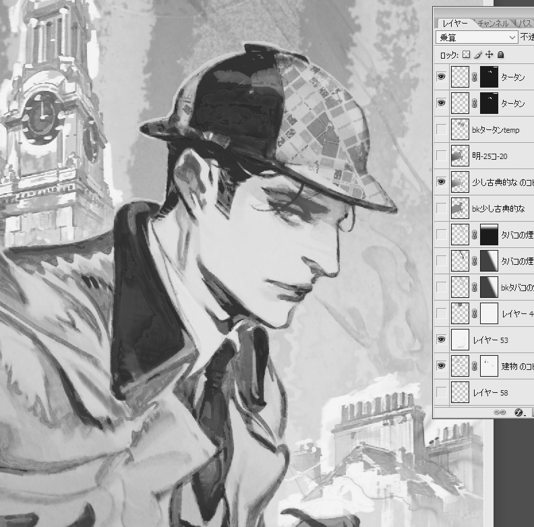
Task: Select レイヤー 4 white mask thumbnail
Action: (x=489, y=313)
